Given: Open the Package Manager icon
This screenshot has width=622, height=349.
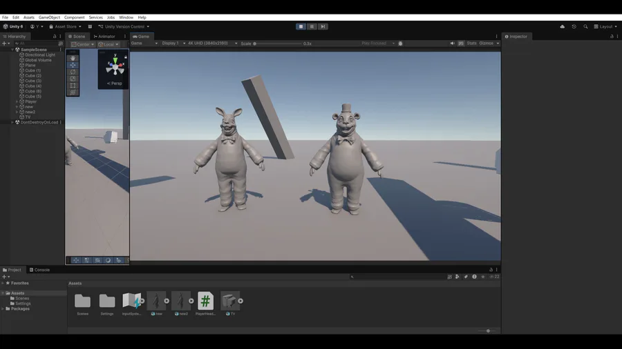Looking at the screenshot, I should [x=90, y=26].
